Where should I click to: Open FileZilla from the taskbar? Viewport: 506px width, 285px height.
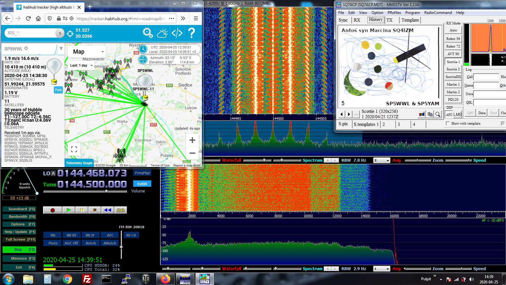click(87, 279)
